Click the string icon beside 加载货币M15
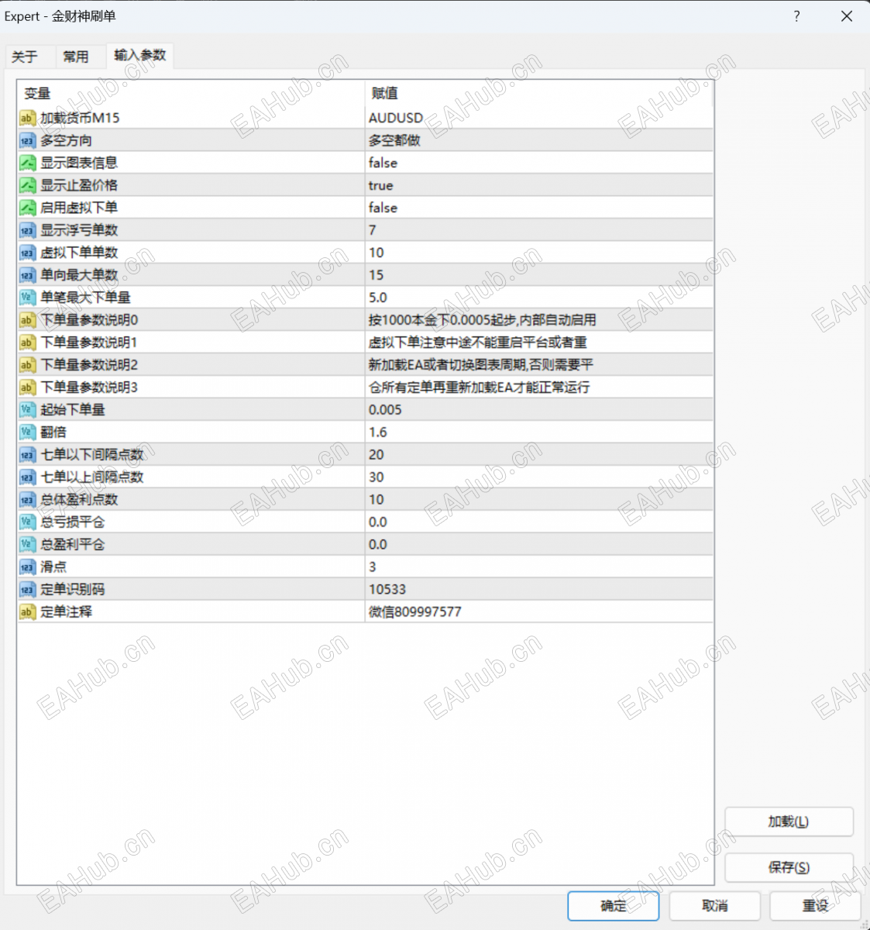 pos(27,118)
